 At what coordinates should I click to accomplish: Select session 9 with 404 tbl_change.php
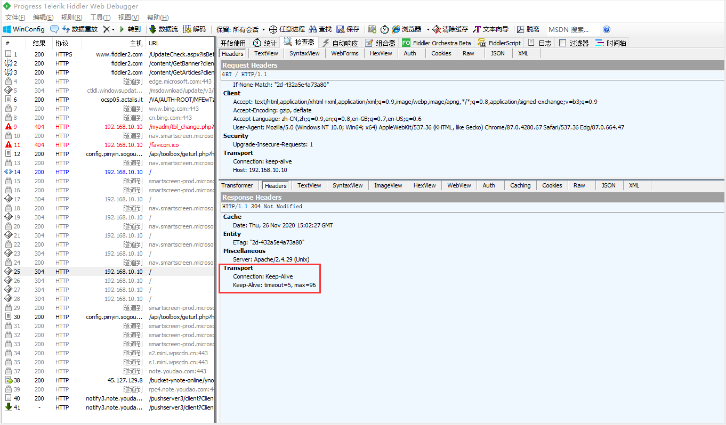[108, 127]
